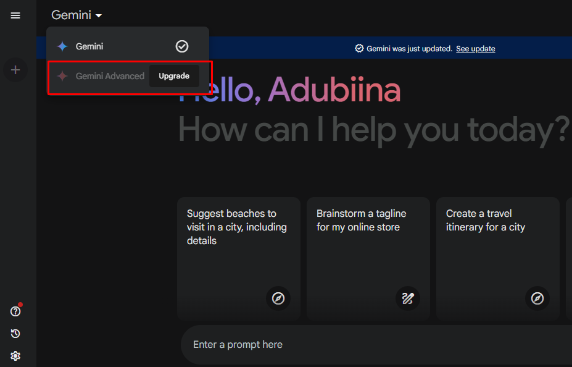Collapse the Gemini model dropdown

(77, 15)
